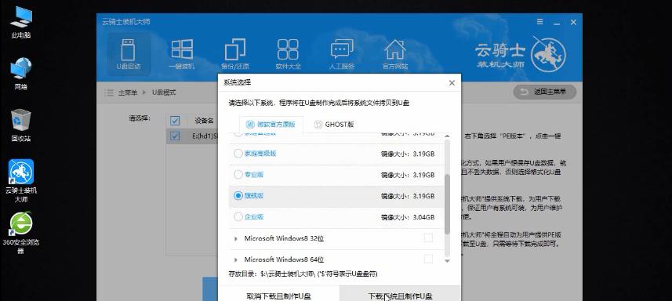Open the 一键装机 tool
The width and height of the screenshot is (672, 301).
[x=182, y=54]
